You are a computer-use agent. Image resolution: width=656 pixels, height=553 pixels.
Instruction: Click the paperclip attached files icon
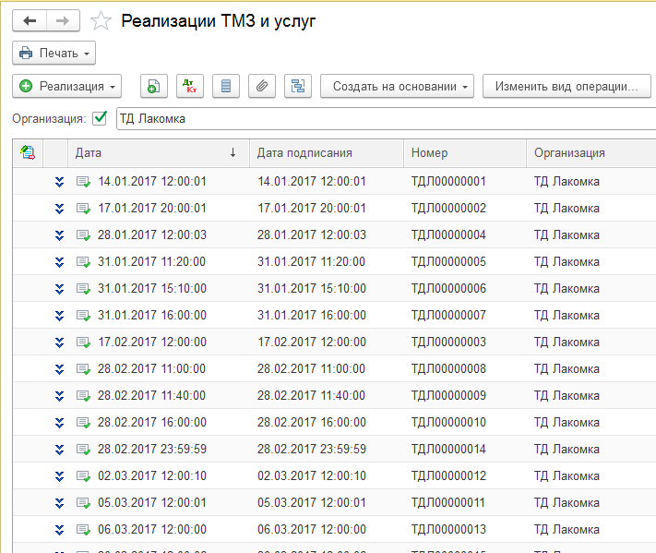click(261, 87)
